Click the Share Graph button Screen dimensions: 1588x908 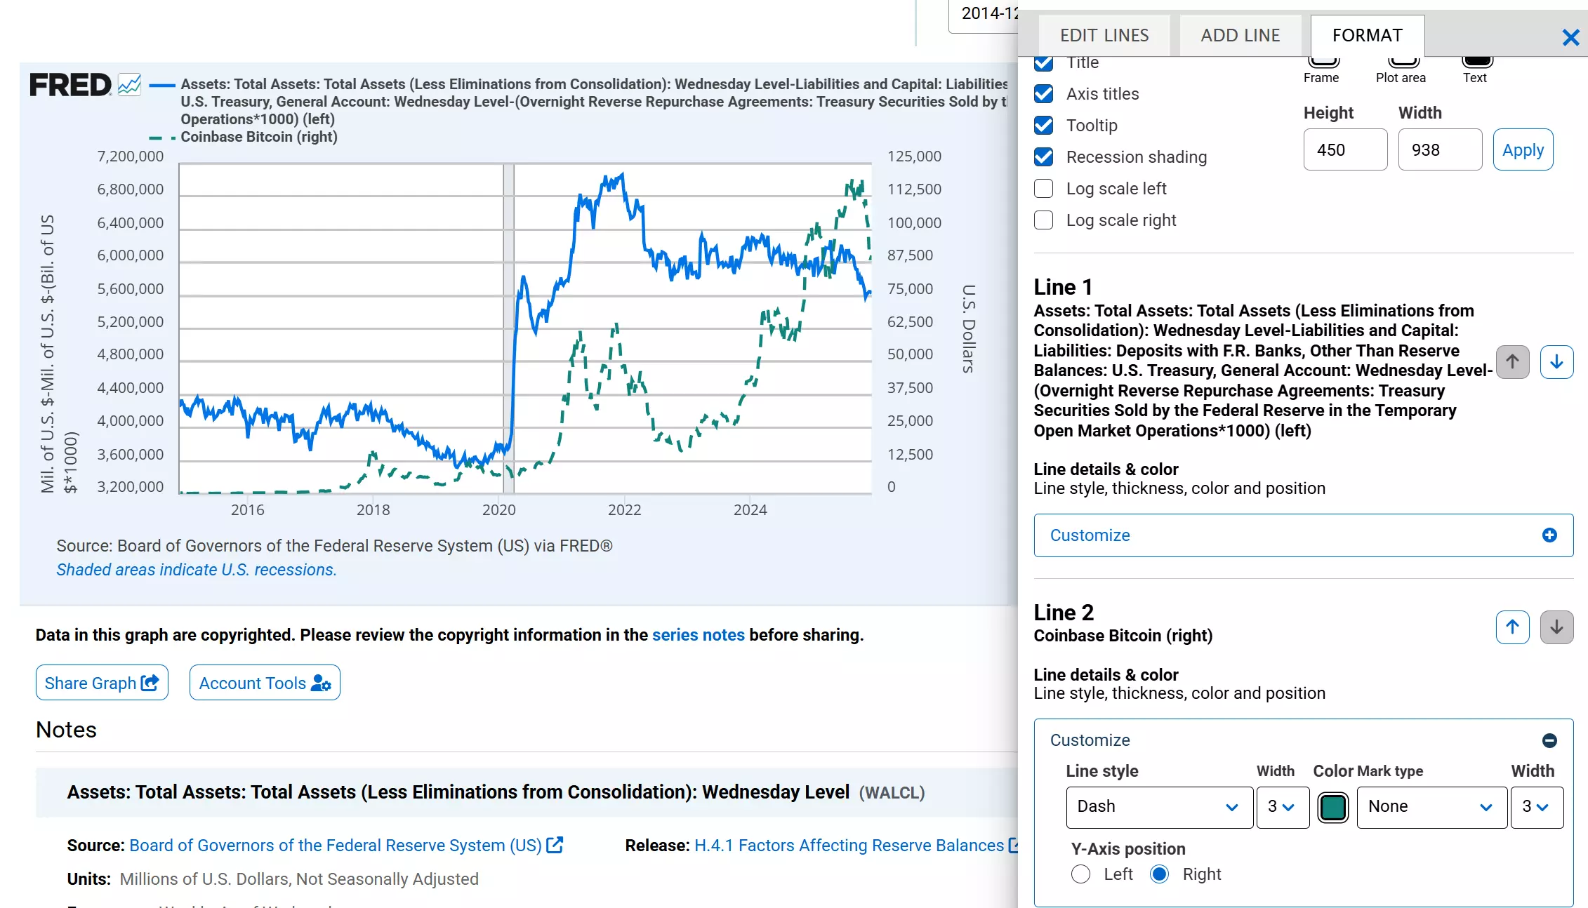[x=102, y=683]
